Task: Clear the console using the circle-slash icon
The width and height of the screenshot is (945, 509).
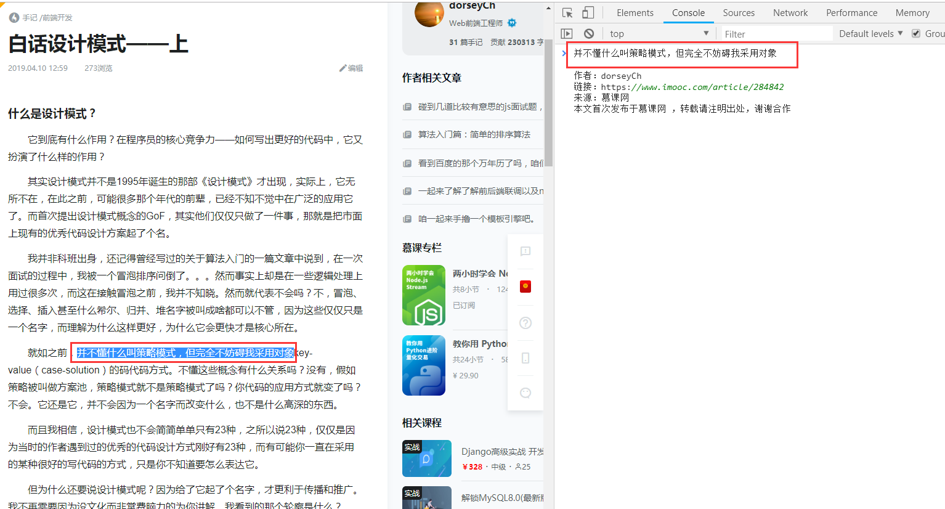Action: [x=588, y=33]
